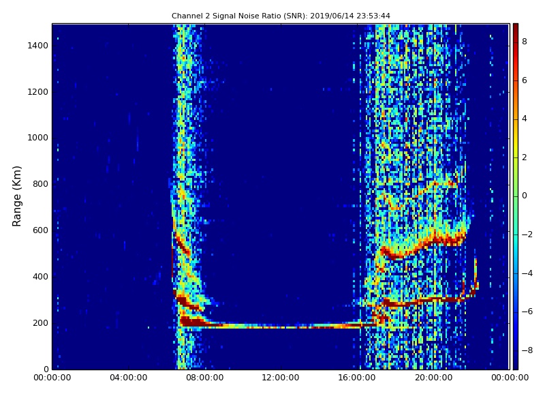Click the colorbar label −6
Viewport: 545px width, 409px height.
[x=527, y=312]
